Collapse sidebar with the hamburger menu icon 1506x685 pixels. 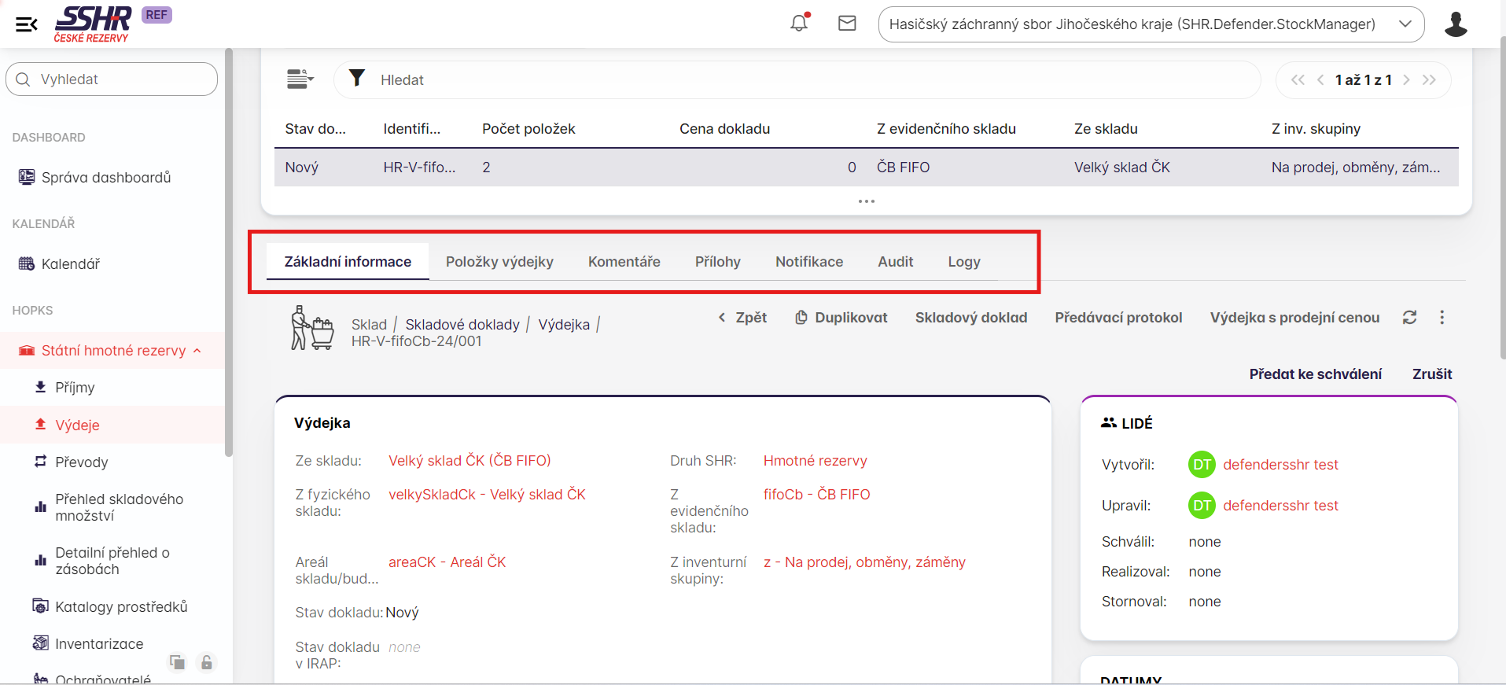tap(26, 24)
